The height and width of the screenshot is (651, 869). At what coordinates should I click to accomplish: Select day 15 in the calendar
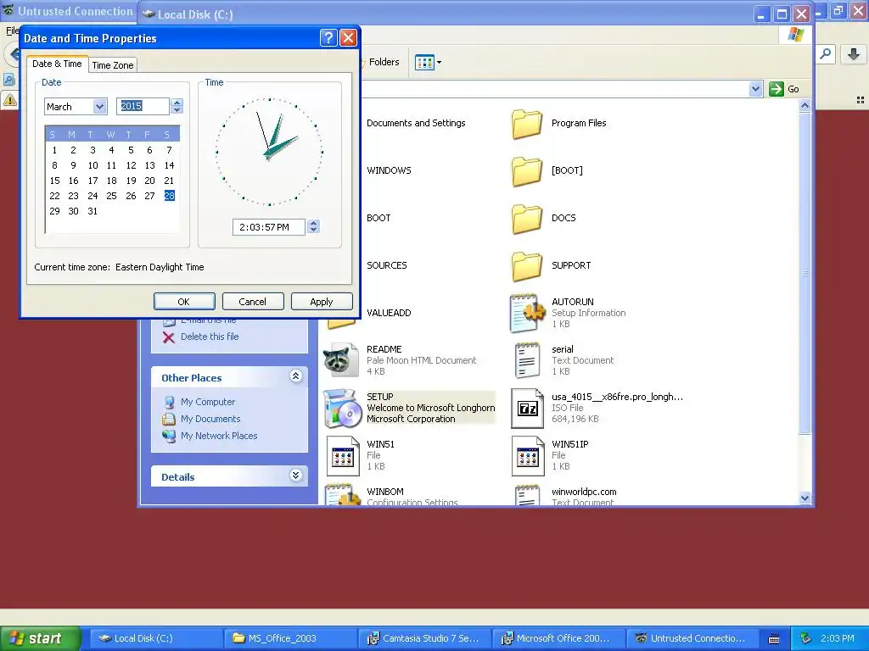(54, 181)
